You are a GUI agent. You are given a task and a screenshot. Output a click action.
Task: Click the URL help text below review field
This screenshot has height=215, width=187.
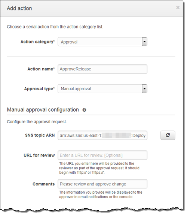(x=99, y=168)
